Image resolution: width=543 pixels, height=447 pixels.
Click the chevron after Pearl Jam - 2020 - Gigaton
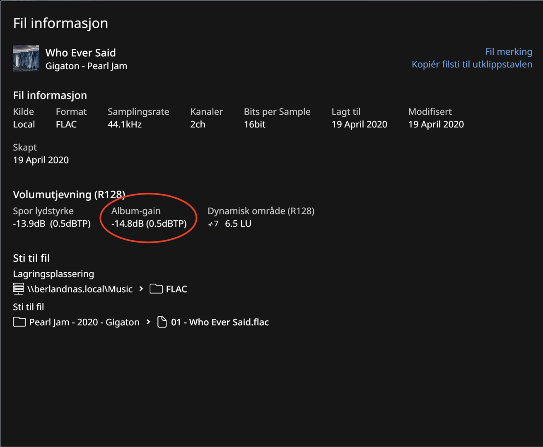pyautogui.click(x=148, y=322)
